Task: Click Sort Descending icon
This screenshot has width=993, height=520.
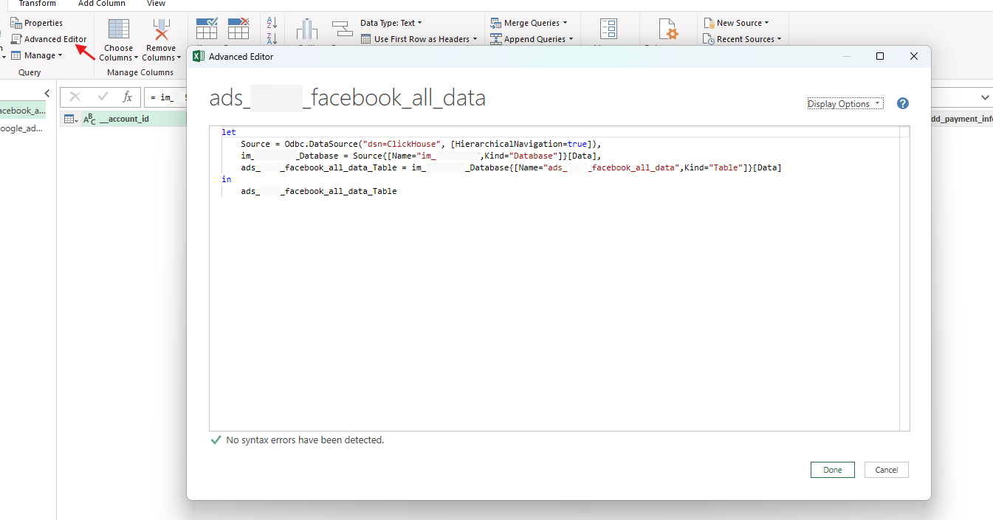Action: [x=272, y=39]
